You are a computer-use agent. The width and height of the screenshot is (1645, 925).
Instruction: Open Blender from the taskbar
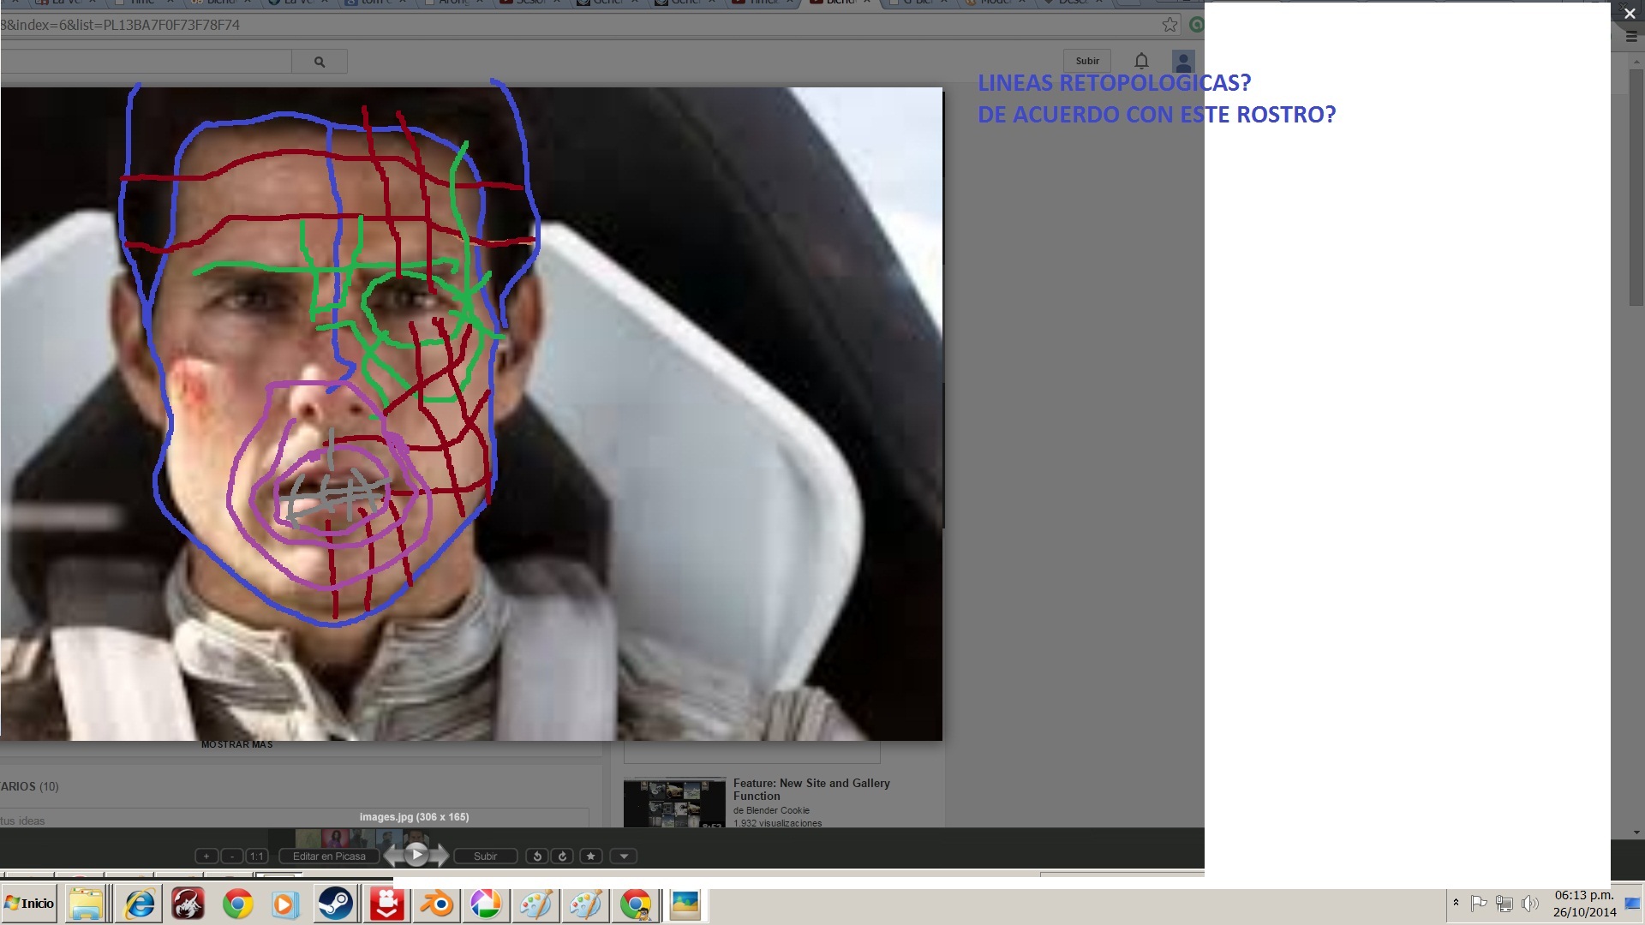pos(436,904)
